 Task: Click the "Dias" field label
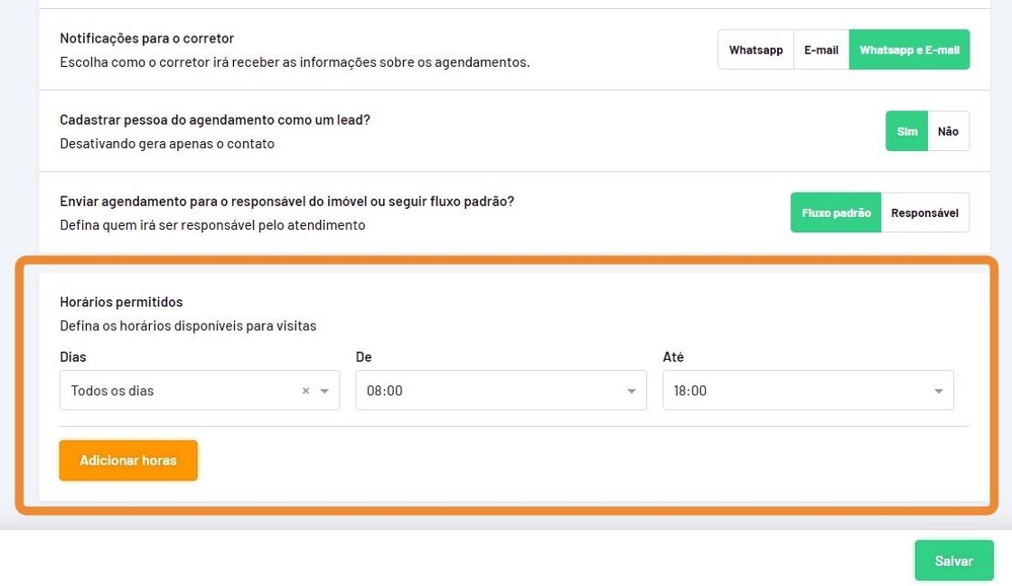(73, 357)
